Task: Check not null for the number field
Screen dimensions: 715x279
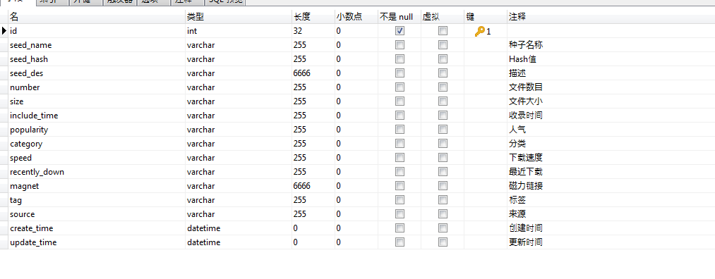Action: (x=400, y=87)
